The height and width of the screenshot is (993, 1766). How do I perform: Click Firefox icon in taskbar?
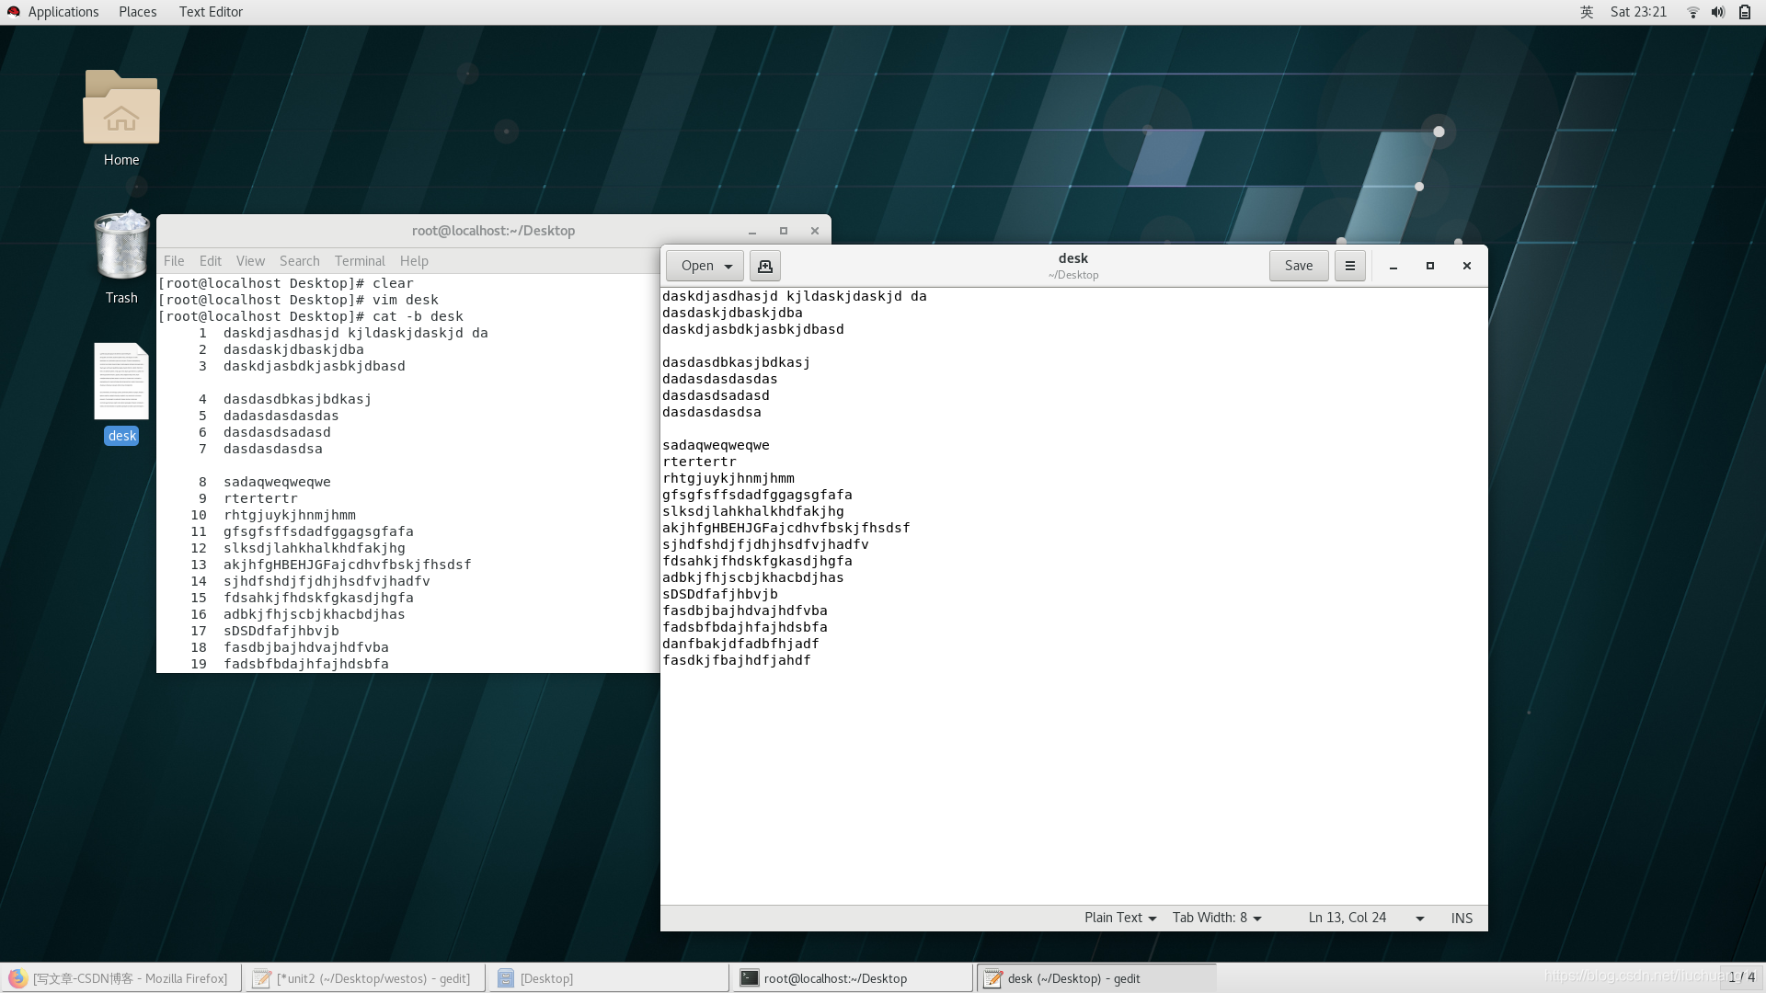click(x=17, y=978)
